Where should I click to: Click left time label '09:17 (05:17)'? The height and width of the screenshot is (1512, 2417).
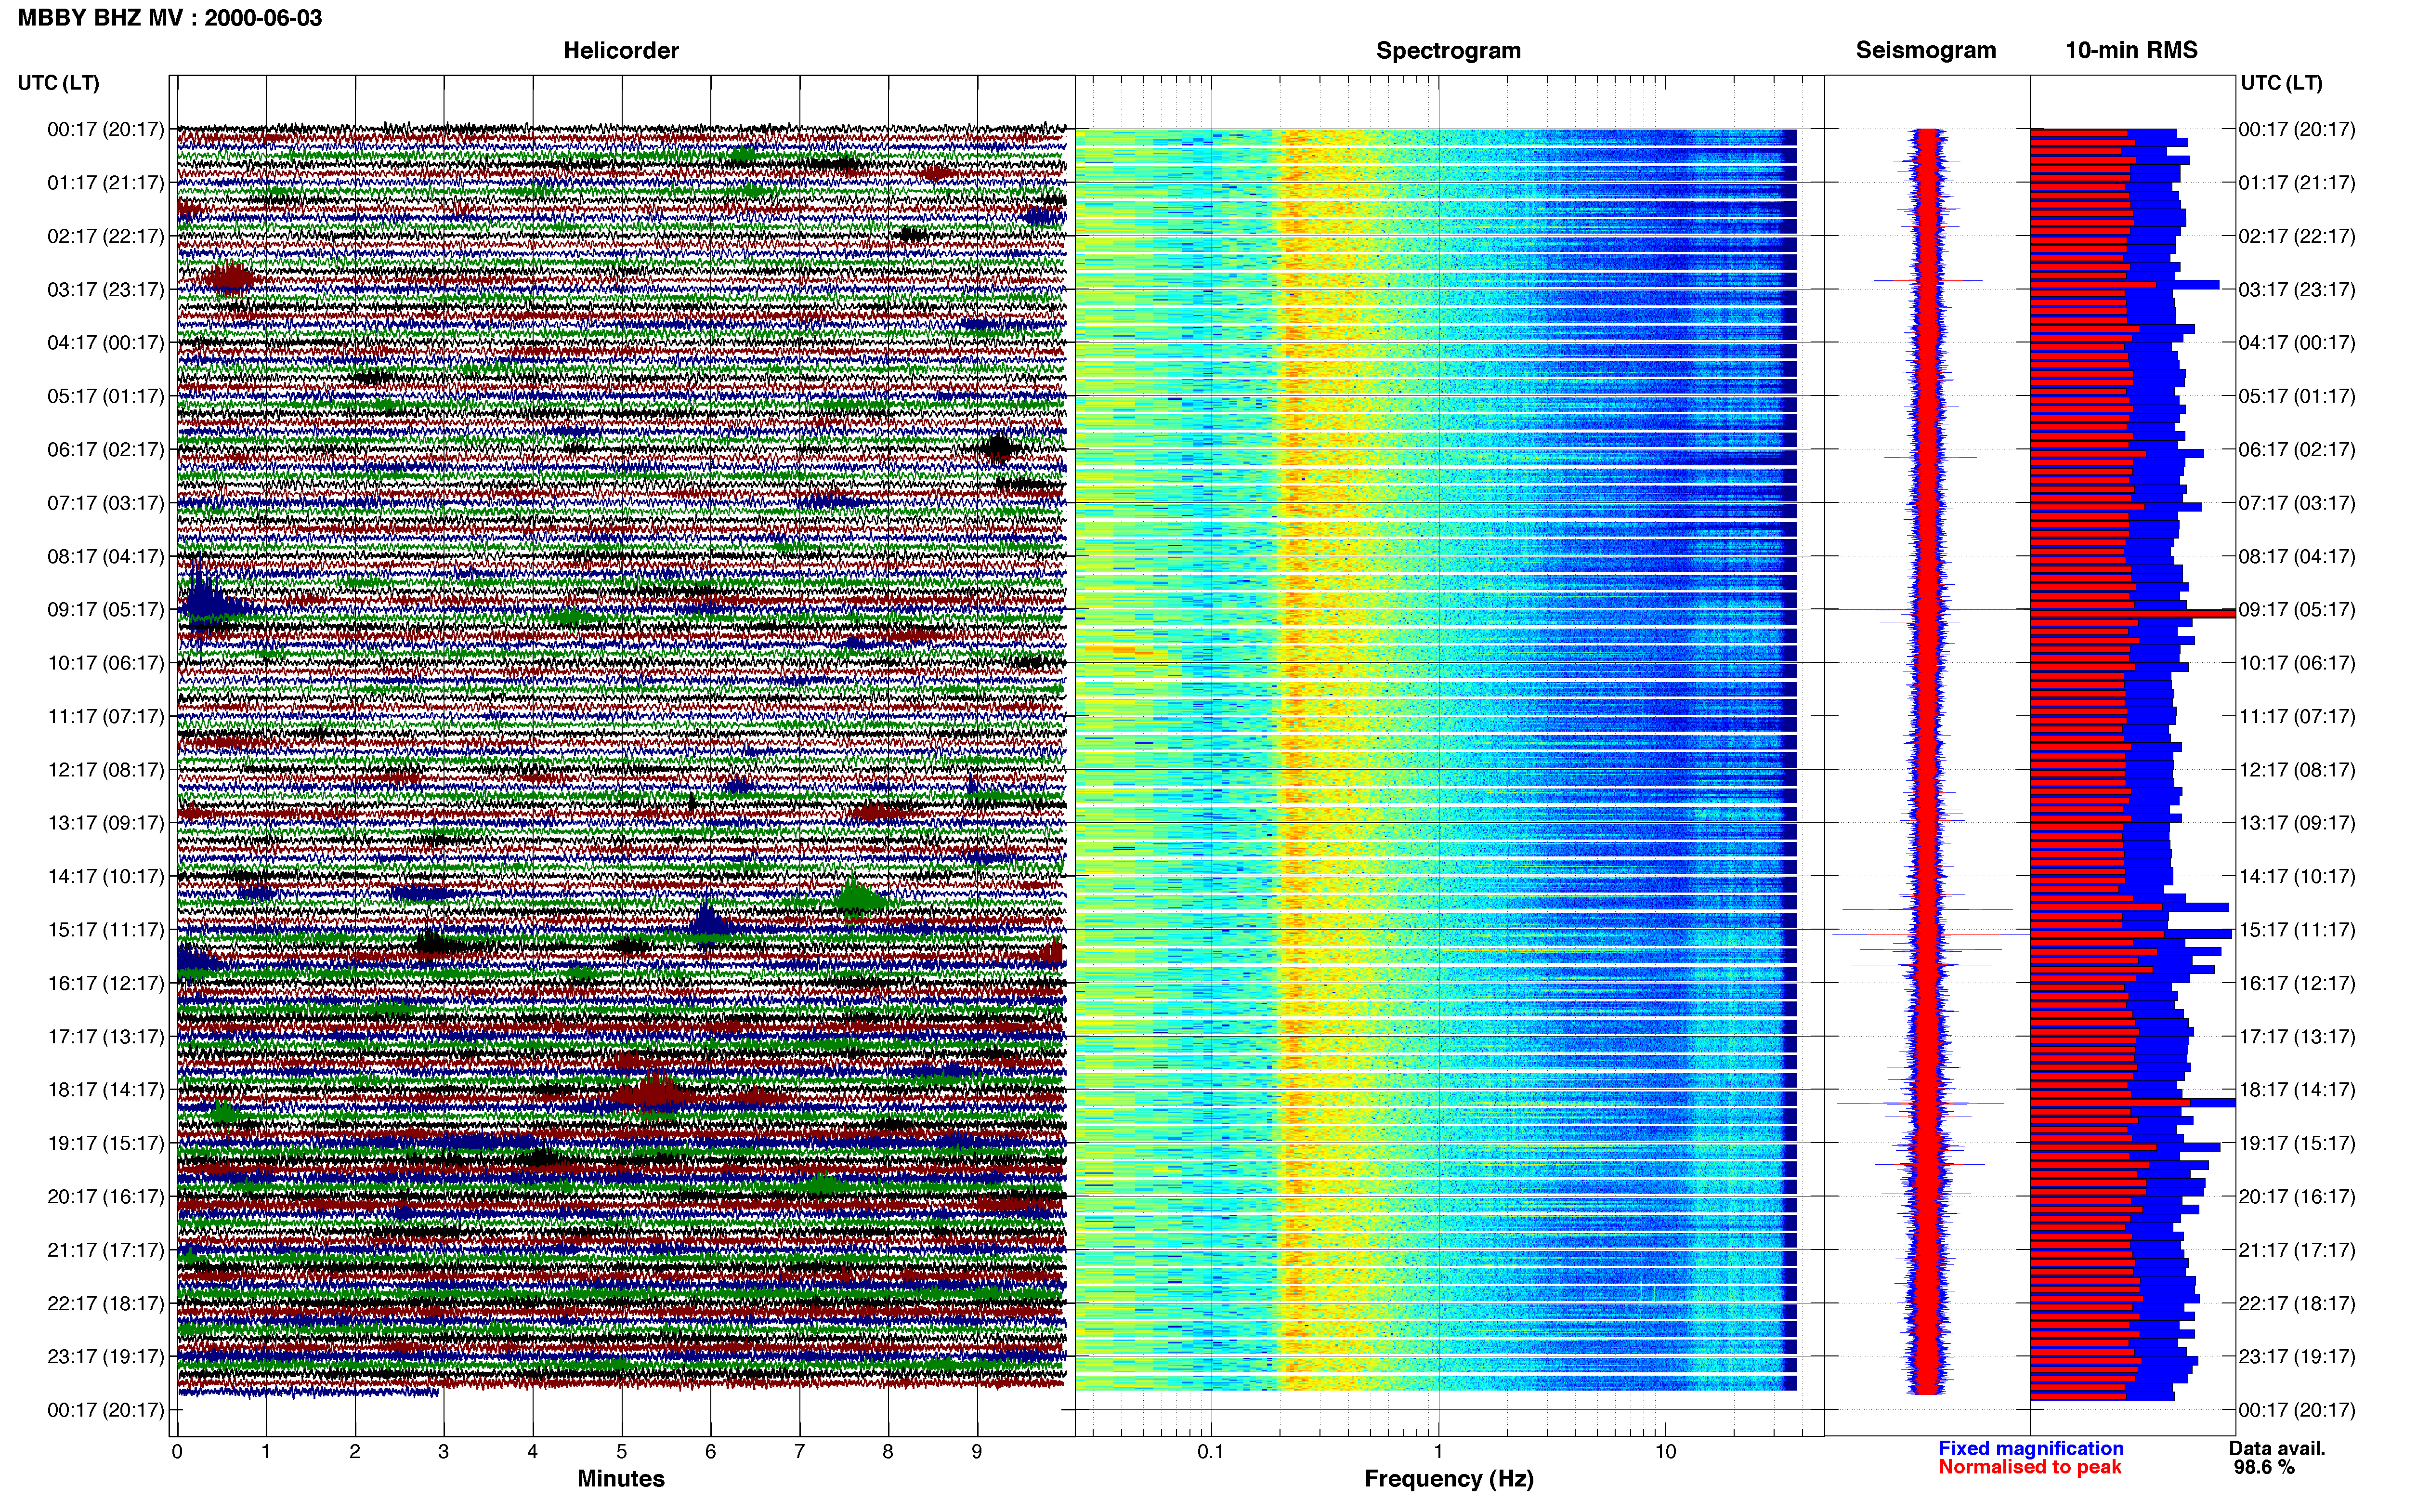pyautogui.click(x=106, y=609)
